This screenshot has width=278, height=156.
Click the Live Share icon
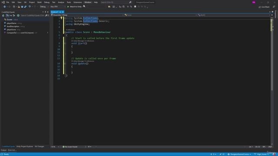(260, 7)
